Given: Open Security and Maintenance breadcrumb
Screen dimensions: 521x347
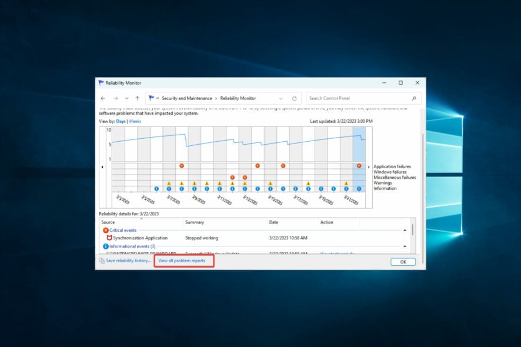Looking at the screenshot, I should click(187, 98).
